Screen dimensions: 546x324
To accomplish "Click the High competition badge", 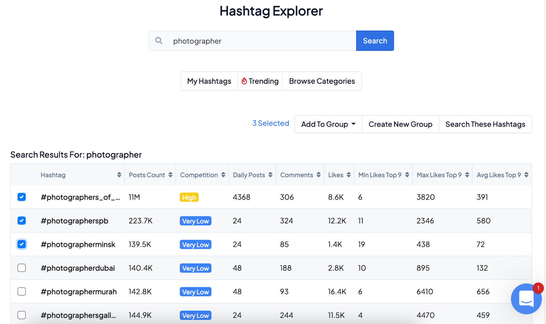I will pyautogui.click(x=189, y=197).
